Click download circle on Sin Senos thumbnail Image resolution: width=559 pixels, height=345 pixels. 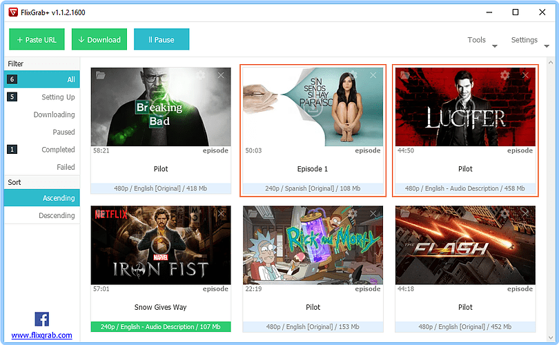313,108
